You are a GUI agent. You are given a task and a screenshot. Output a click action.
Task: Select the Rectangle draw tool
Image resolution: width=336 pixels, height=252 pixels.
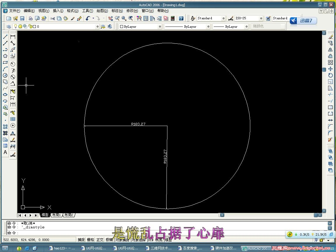point(5,63)
